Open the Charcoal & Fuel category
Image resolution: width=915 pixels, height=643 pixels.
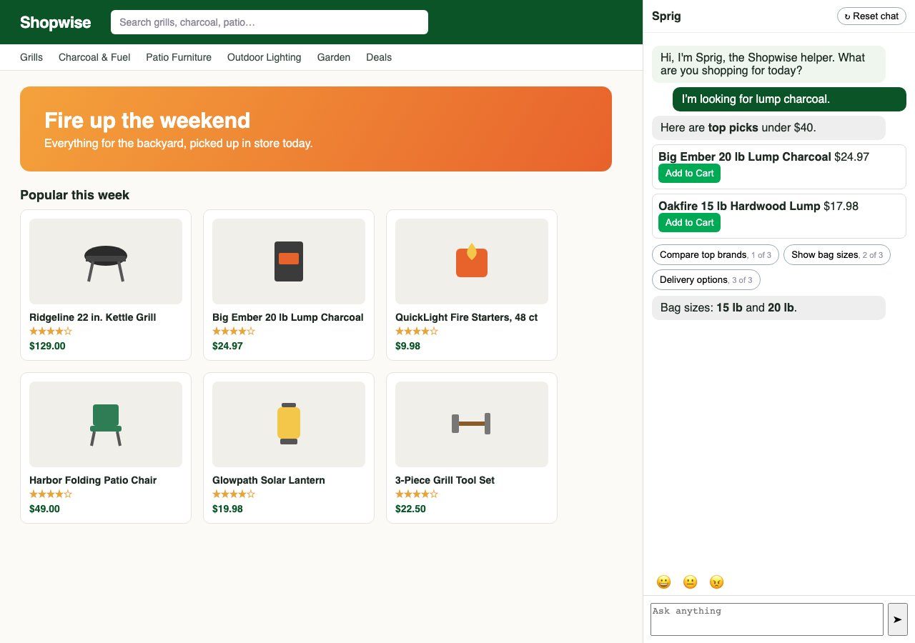tap(94, 57)
